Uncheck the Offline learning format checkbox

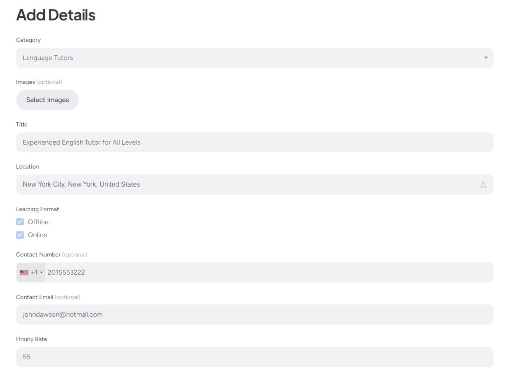[x=20, y=222]
